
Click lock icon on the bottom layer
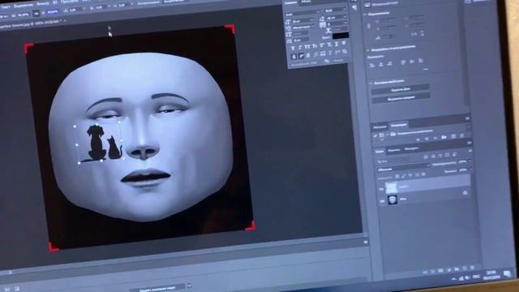pos(465,193)
